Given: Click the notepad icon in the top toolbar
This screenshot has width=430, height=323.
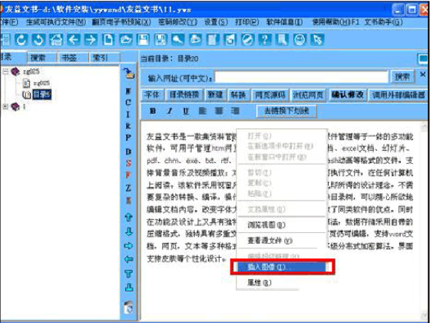Looking at the screenshot, I should click(x=213, y=40).
